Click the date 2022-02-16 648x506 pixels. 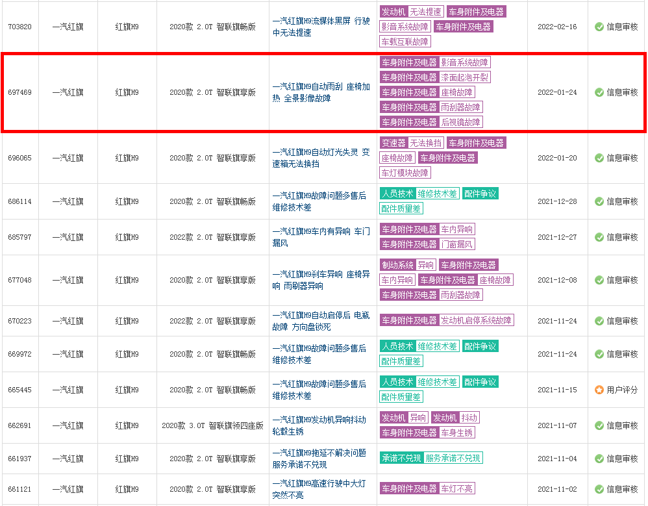(557, 27)
